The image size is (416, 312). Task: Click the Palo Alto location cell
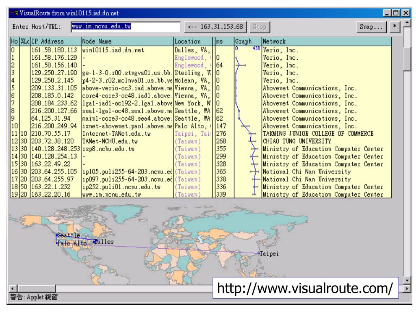[x=193, y=126]
